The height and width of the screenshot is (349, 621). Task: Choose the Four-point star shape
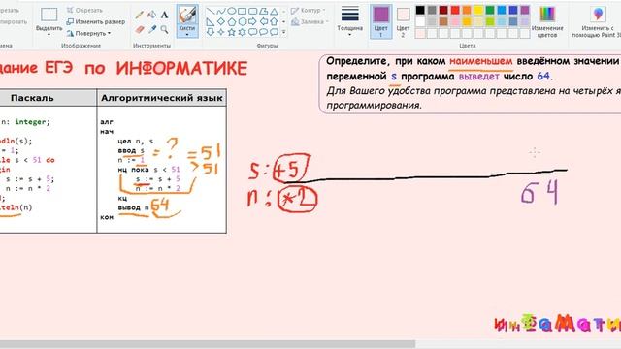(x=221, y=32)
